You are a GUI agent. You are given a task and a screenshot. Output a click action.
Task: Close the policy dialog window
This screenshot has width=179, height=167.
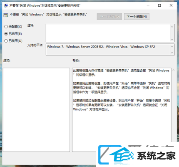171,5
